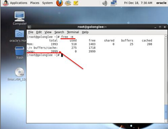Screen dimensions: 168x129
Task: Click the 'cached' column header
Action: 147,40
